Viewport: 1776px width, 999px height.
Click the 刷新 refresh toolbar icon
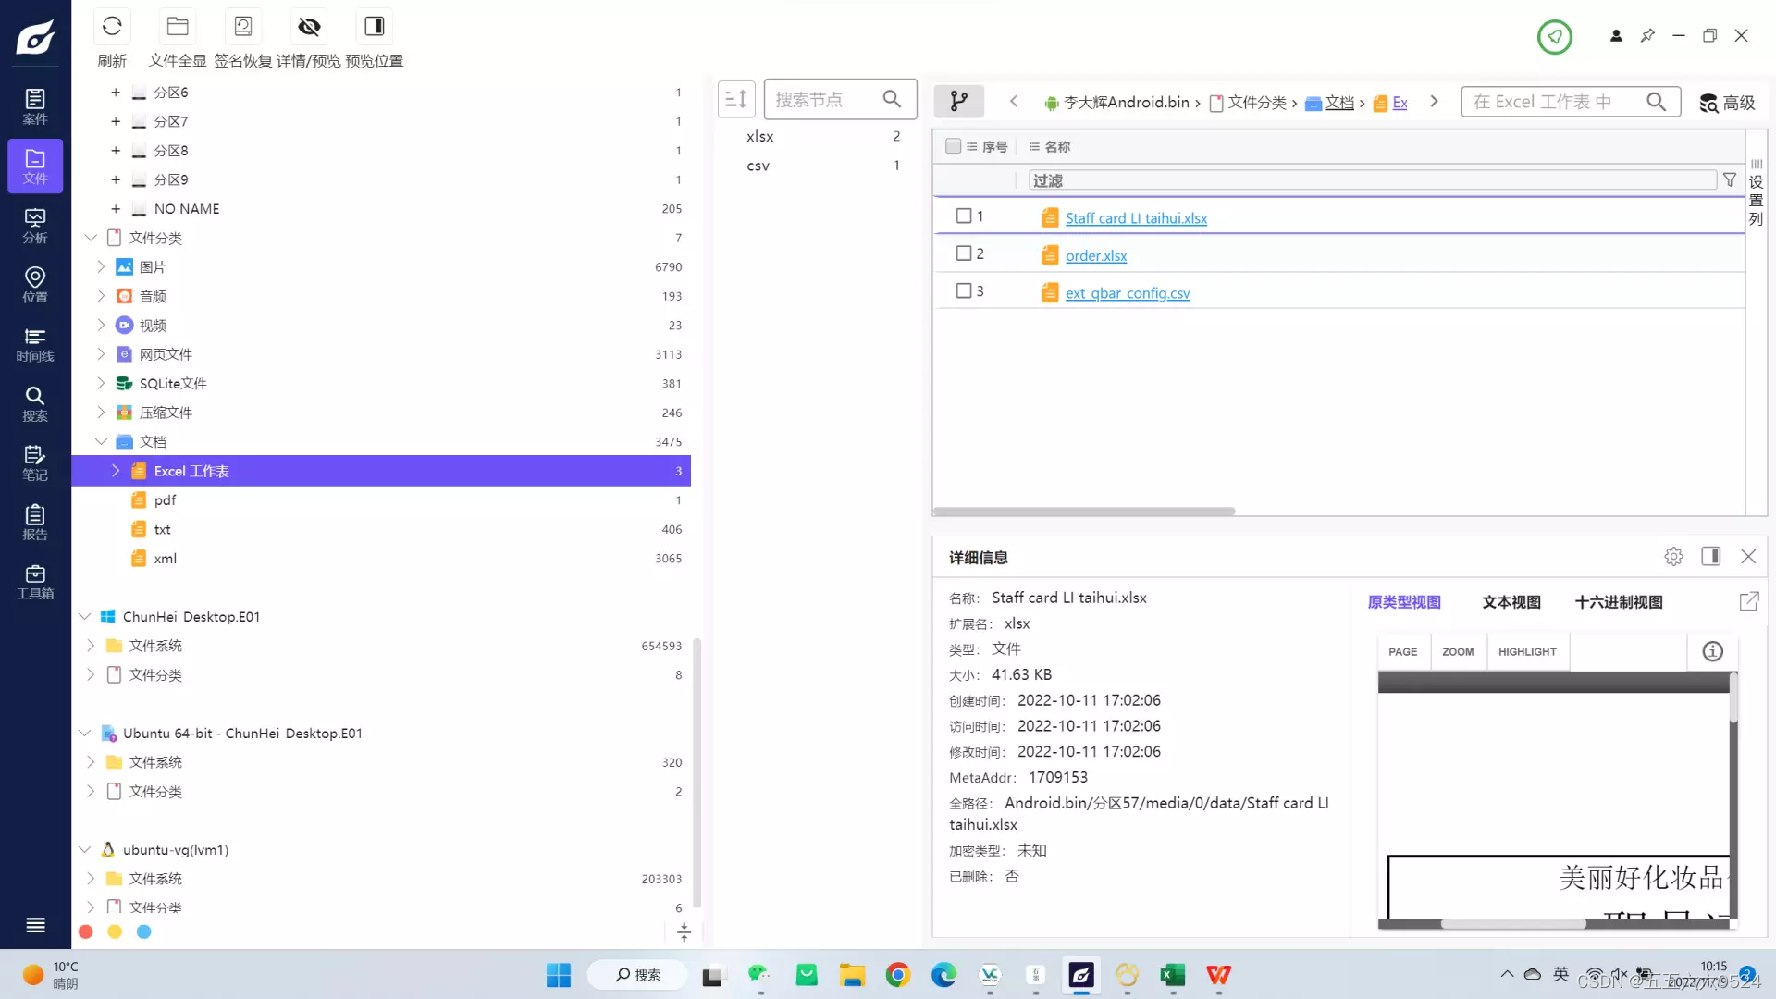pos(112,27)
